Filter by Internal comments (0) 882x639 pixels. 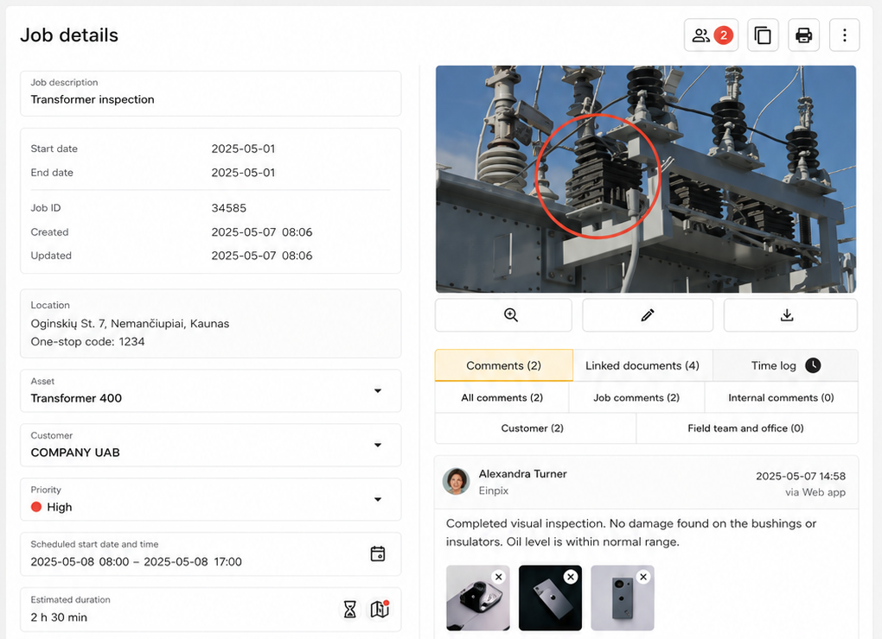[x=781, y=397]
